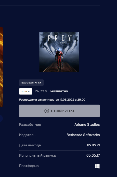Click the library grid icon in button
117x177 pixels.
click(47, 111)
